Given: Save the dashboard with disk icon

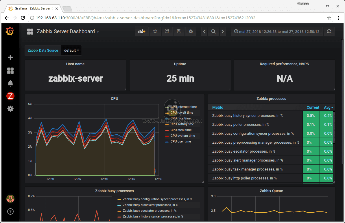Looking at the screenshot, I should pyautogui.click(x=179, y=32).
